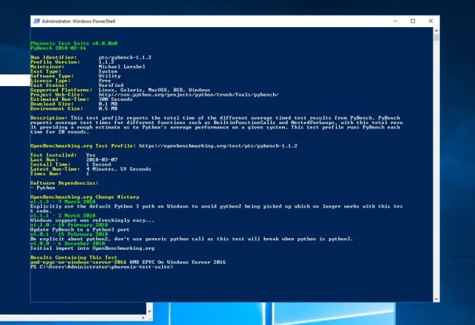Click the 'pts/pybench-1.1.2' run identifier value
Viewport: 475px width, 325px height.
click(122, 56)
